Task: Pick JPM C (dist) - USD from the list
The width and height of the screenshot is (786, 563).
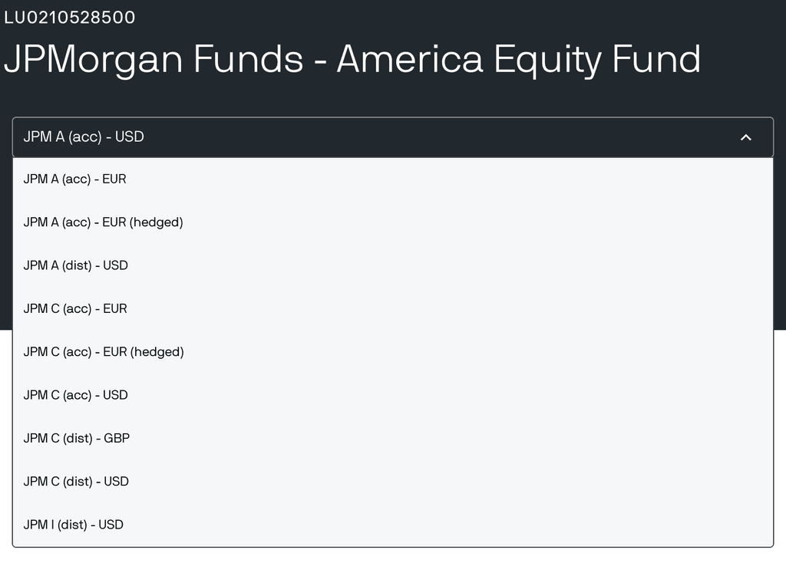Action: click(x=77, y=481)
